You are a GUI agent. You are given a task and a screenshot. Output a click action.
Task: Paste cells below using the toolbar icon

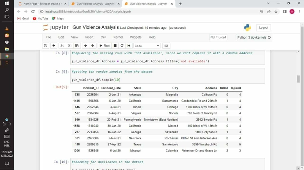pos(77,46)
